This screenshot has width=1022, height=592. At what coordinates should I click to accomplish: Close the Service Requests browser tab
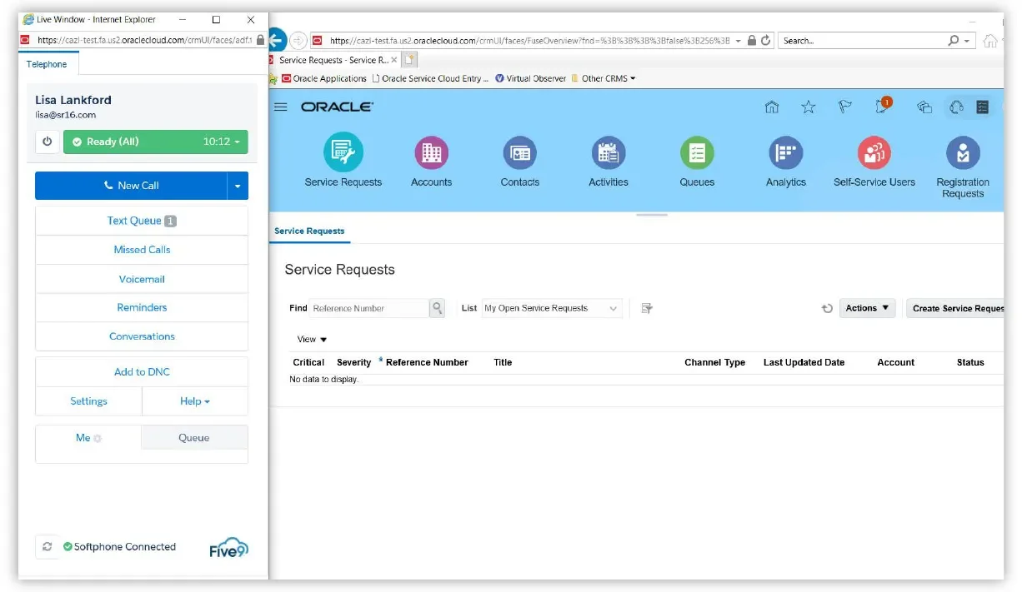394,60
